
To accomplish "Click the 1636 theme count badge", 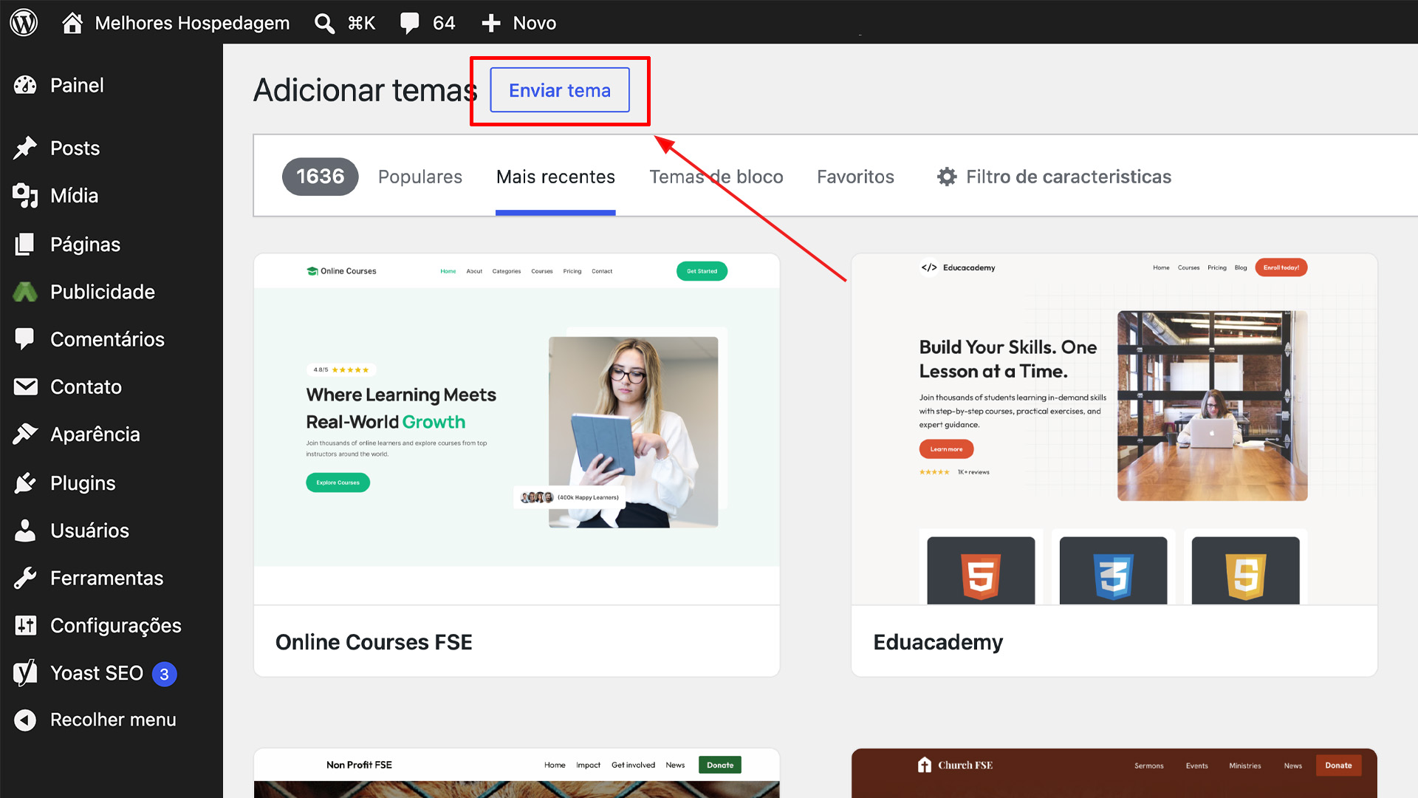I will [x=321, y=177].
